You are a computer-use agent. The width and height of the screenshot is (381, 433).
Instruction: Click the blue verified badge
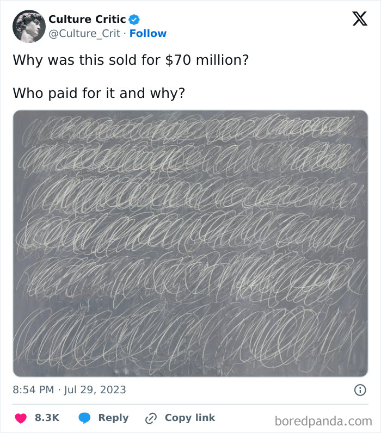point(134,20)
